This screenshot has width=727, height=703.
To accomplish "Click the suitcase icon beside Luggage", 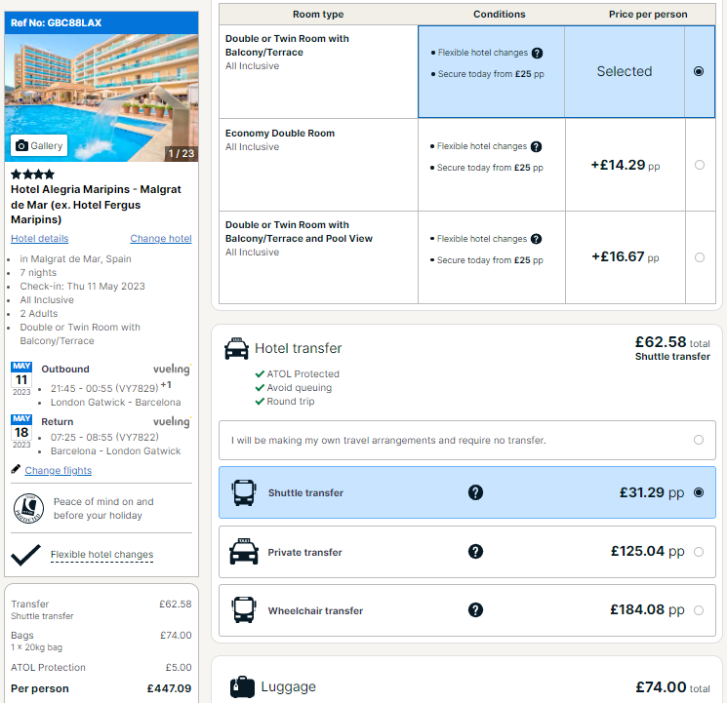I will 242,686.
